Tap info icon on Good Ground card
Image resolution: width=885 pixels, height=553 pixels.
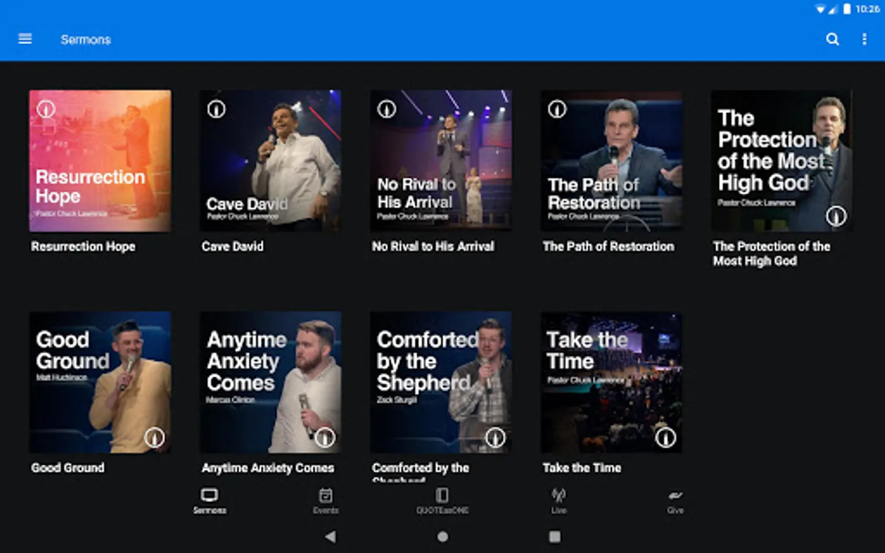pyautogui.click(x=154, y=437)
